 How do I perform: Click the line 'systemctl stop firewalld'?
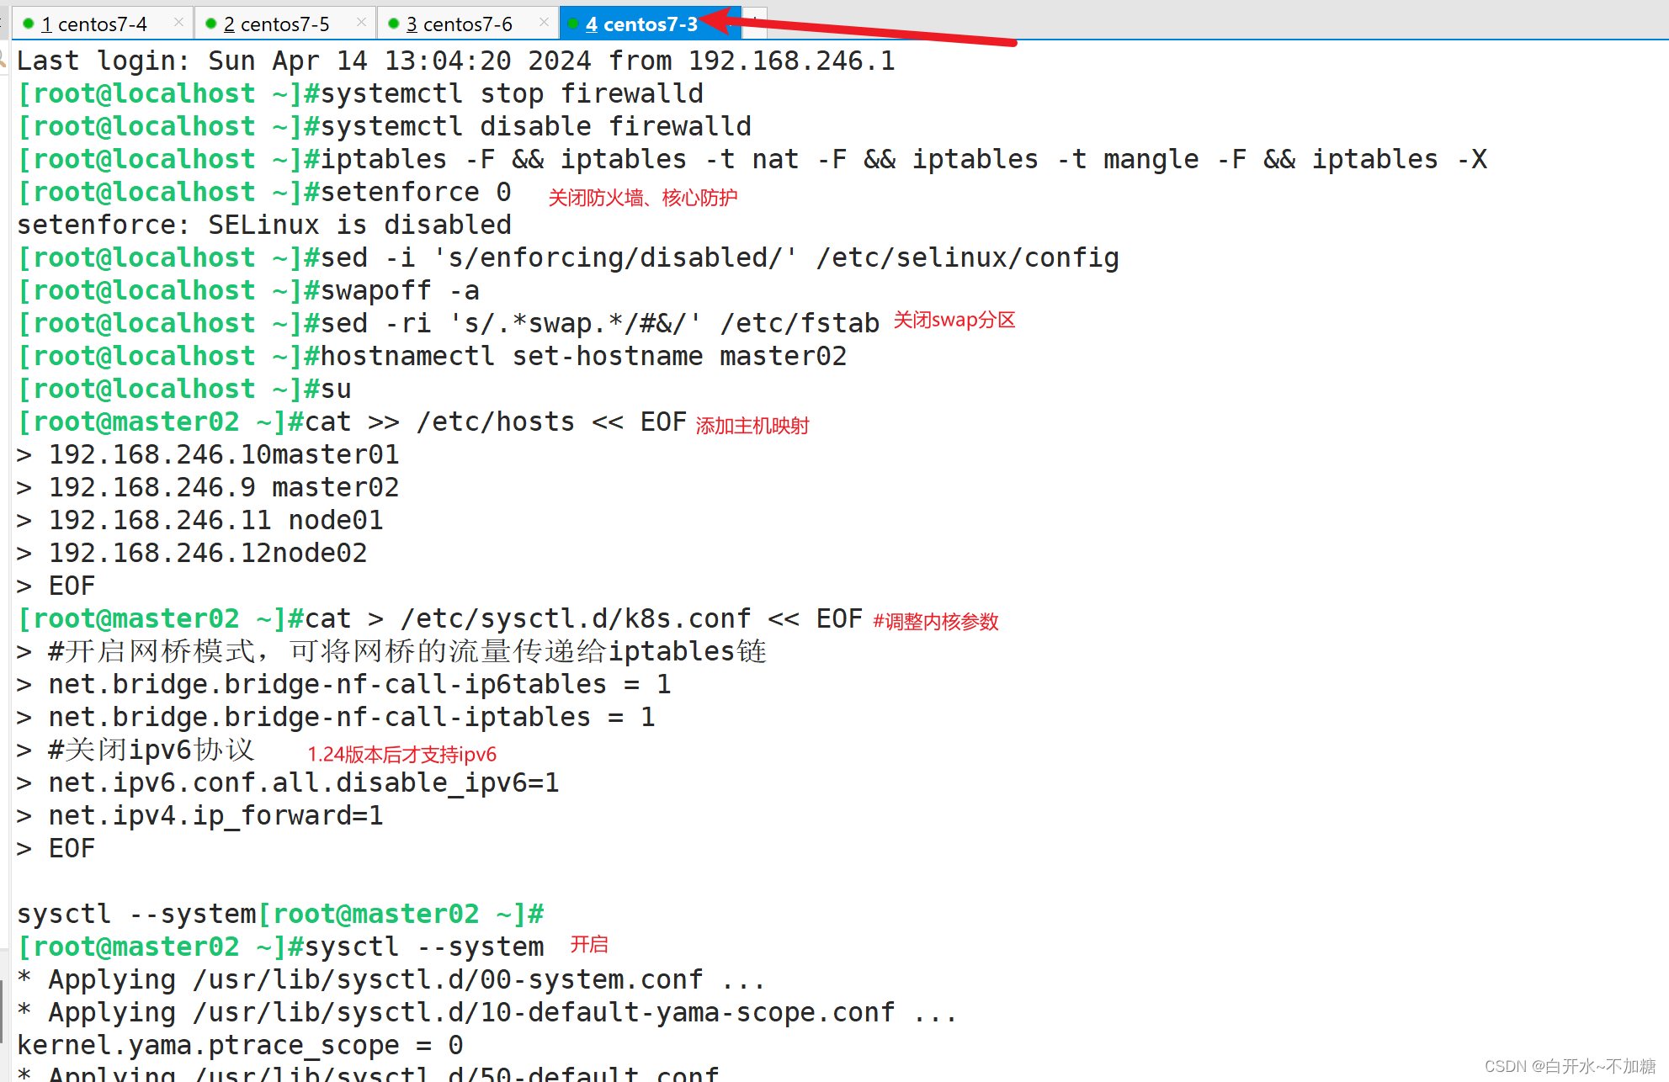click(360, 93)
